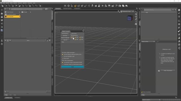Toggle the DSA file extension checkbox
The height and width of the screenshot is (101, 181).
[75, 37]
